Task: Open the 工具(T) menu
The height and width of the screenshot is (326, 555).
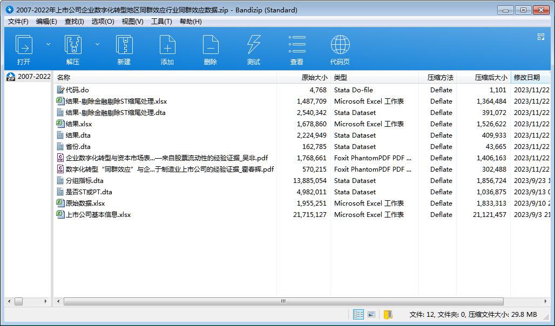Action: (x=161, y=22)
